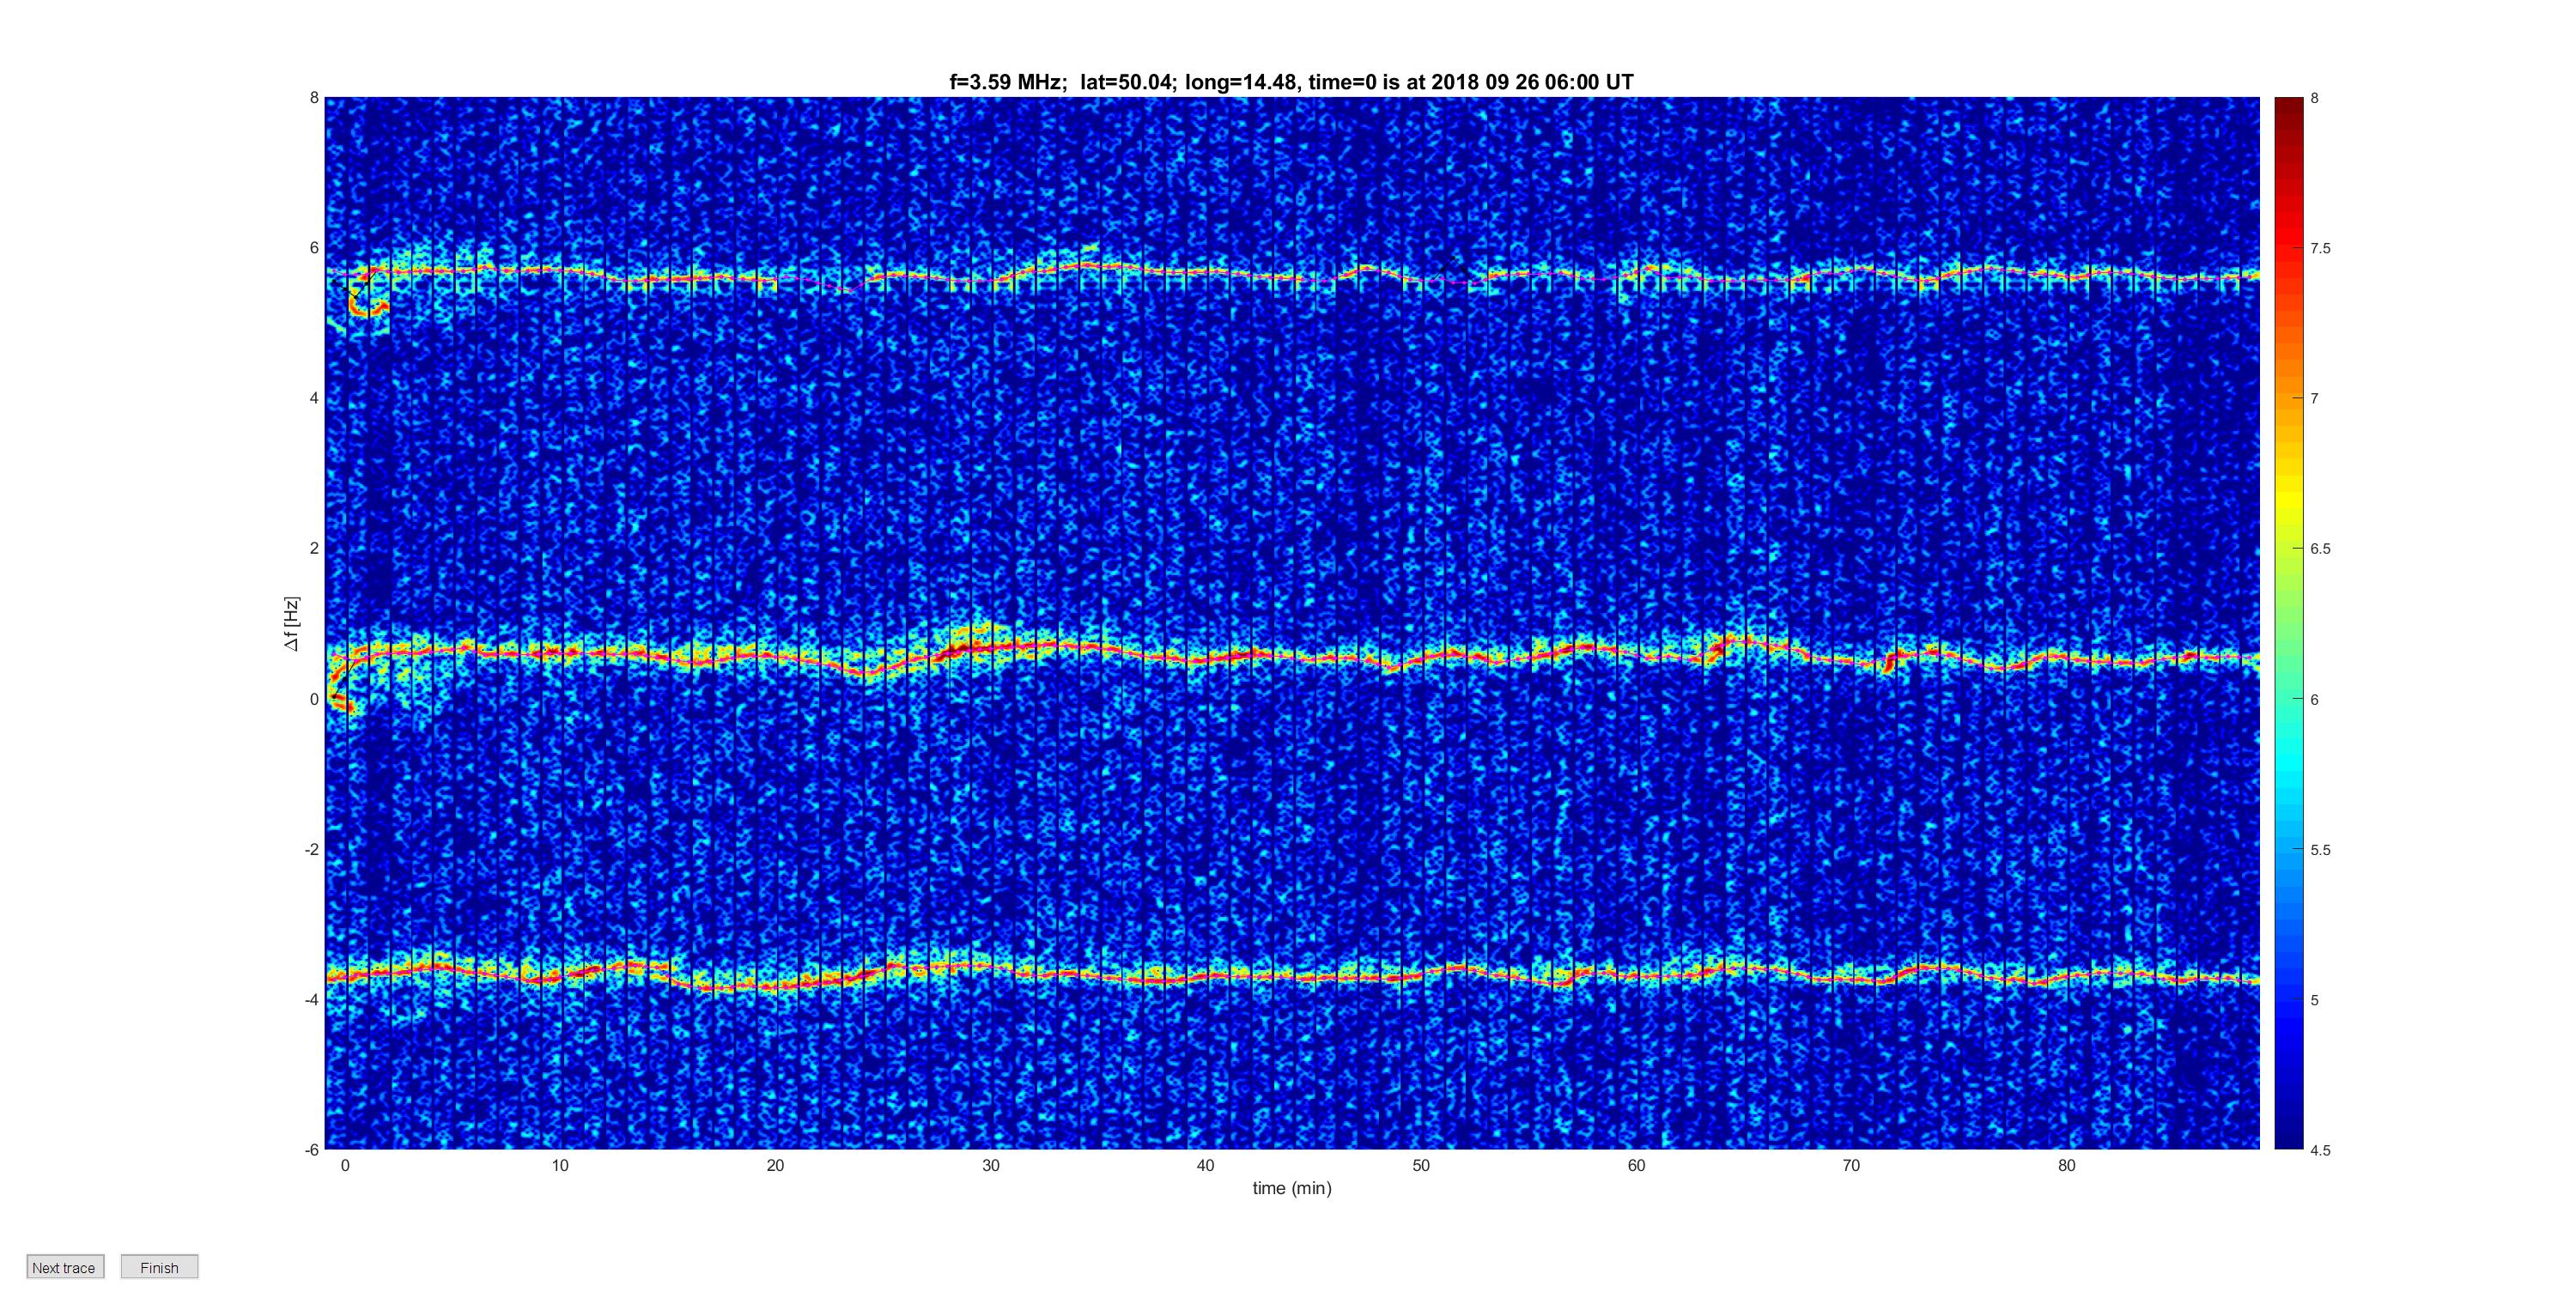Click the colorbar tick label 5.5

tap(2320, 850)
